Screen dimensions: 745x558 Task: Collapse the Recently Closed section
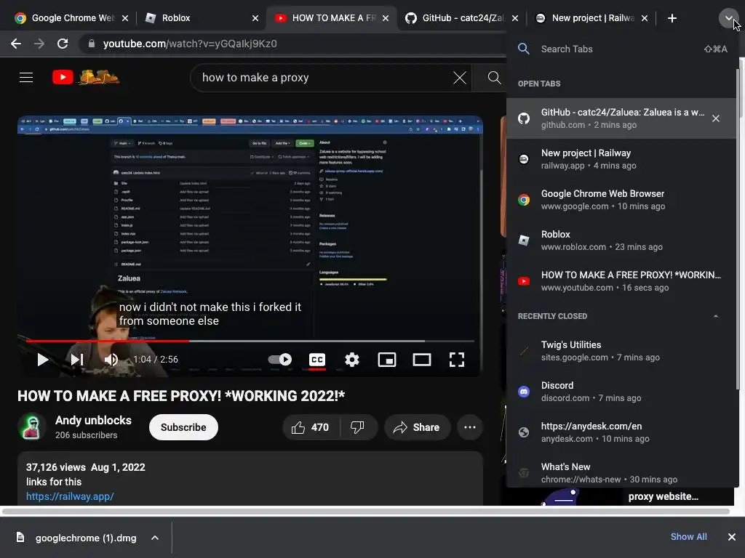[716, 316]
